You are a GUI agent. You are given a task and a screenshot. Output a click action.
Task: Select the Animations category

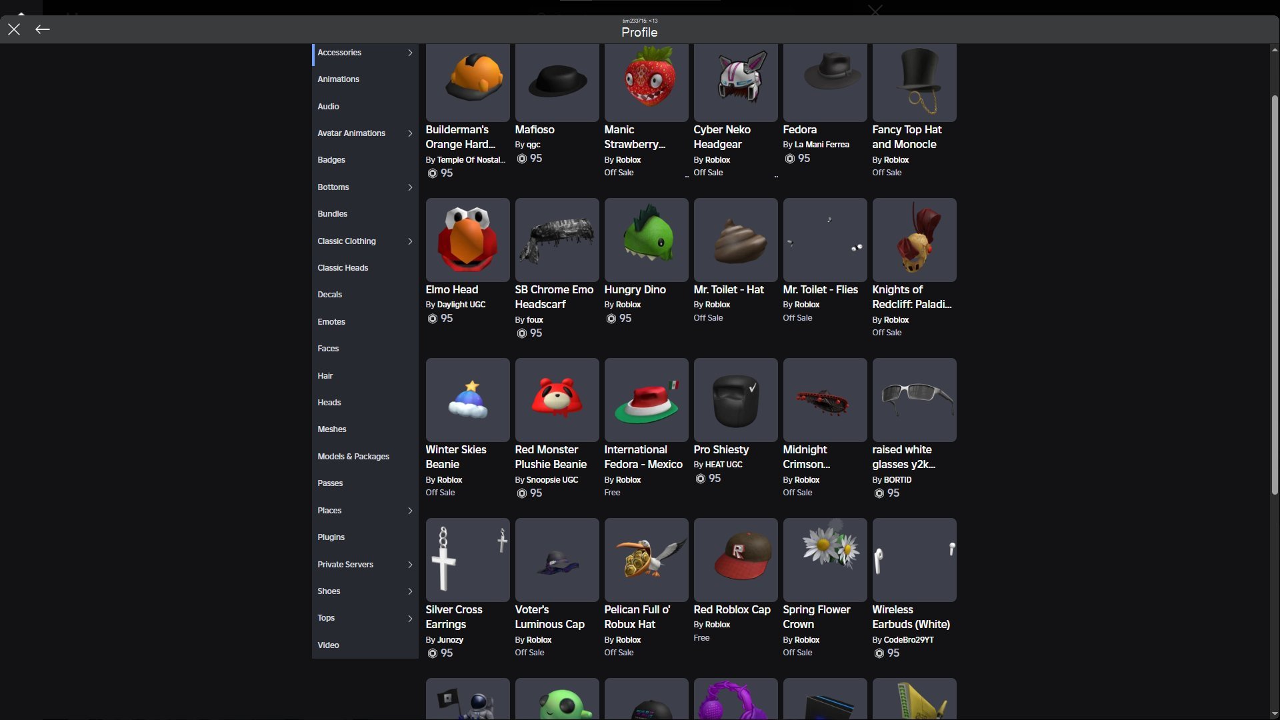[365, 79]
